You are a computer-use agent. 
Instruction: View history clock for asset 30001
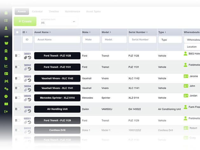pyautogui.click(x=30, y=58)
